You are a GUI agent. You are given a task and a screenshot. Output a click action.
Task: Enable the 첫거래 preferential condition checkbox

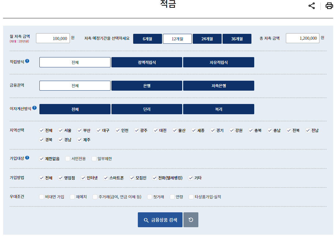(x=149, y=197)
